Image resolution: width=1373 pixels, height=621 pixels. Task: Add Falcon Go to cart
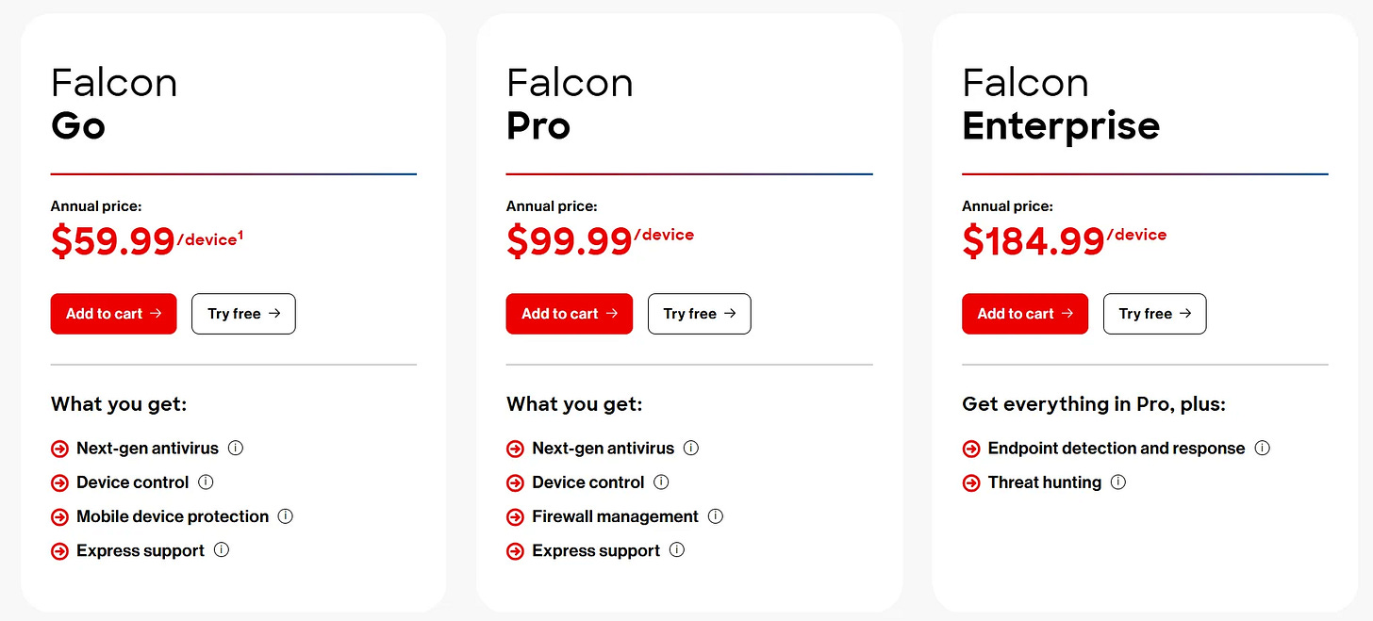pos(113,314)
